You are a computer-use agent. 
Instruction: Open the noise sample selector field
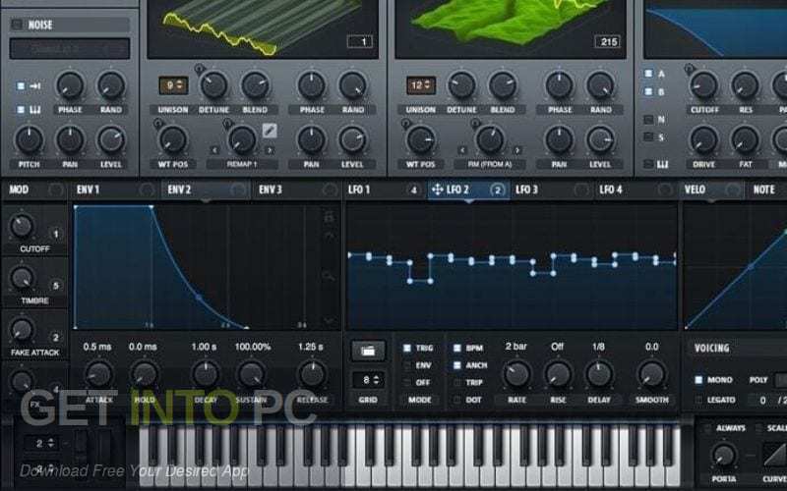click(70, 48)
